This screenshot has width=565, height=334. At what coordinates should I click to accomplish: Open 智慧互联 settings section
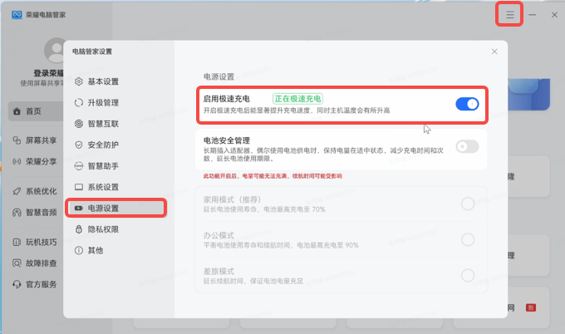pyautogui.click(x=103, y=124)
